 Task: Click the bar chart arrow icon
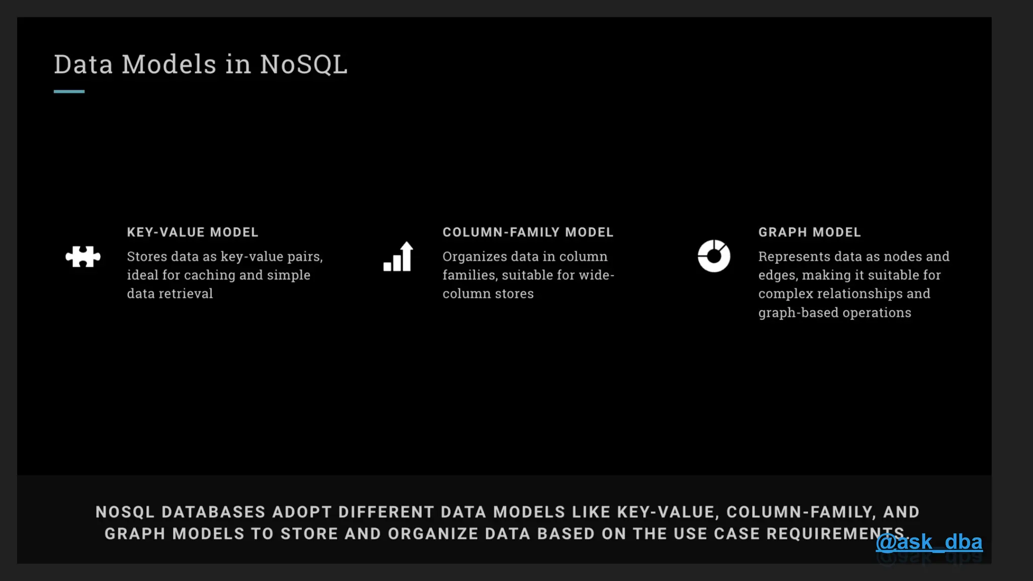pyautogui.click(x=398, y=256)
